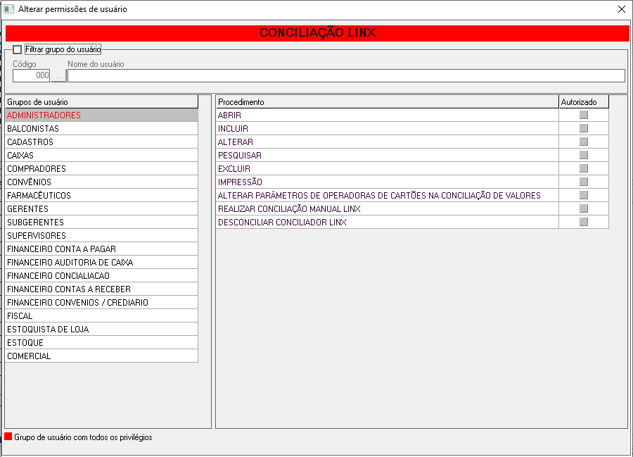Click the Nome do usuário field

pyautogui.click(x=346, y=75)
